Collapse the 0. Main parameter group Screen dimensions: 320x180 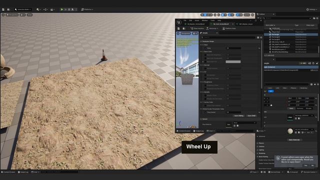(201, 45)
